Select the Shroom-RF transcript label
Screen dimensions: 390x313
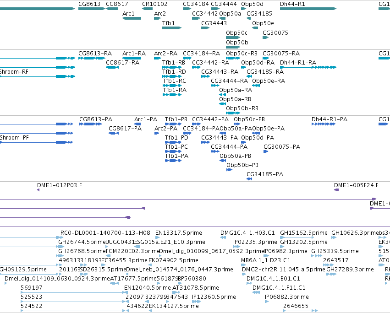[x=14, y=72]
